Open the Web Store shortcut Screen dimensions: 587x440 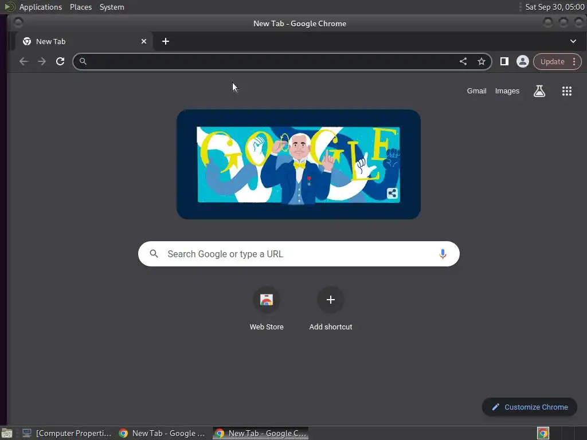267,309
